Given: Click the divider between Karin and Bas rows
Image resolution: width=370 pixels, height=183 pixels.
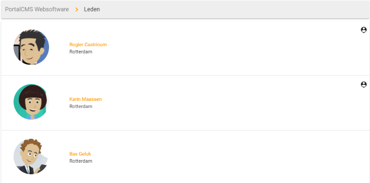Looking at the screenshot, I should coord(185,130).
